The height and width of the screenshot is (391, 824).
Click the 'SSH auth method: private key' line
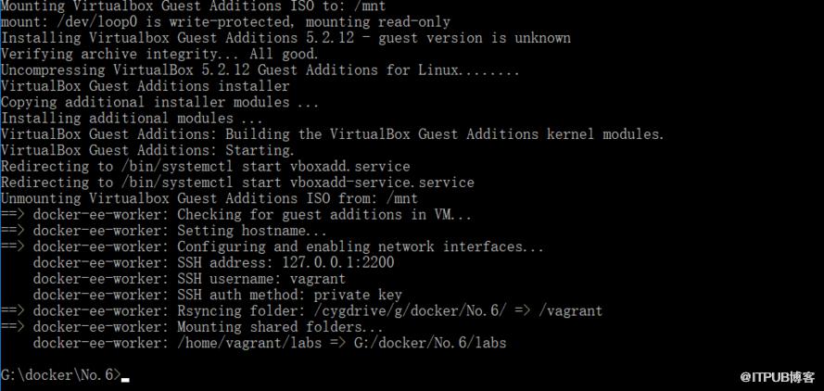click(289, 295)
